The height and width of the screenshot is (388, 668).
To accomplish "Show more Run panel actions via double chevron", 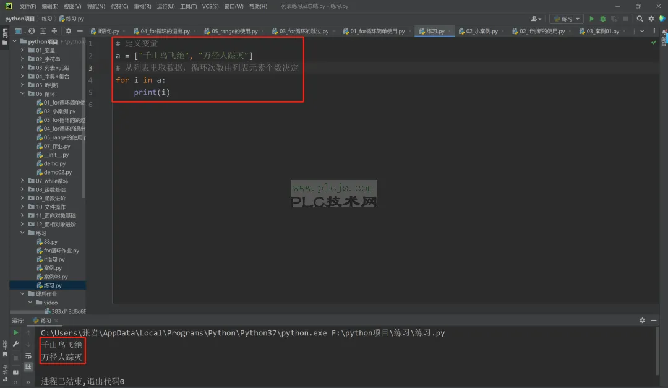I will 15,382.
